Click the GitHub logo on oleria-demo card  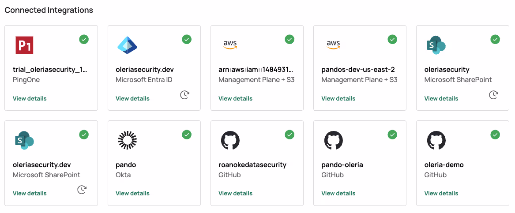[x=436, y=140]
